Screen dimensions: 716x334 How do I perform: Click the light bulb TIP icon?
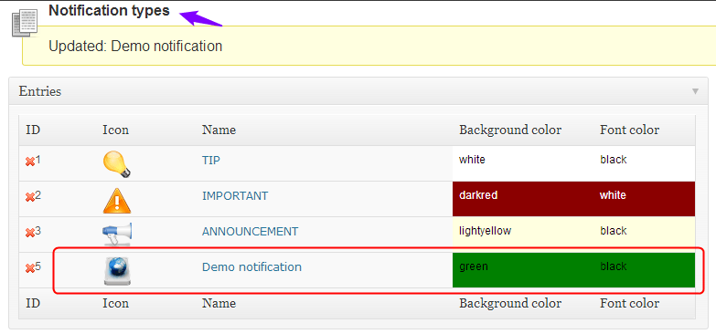point(117,163)
